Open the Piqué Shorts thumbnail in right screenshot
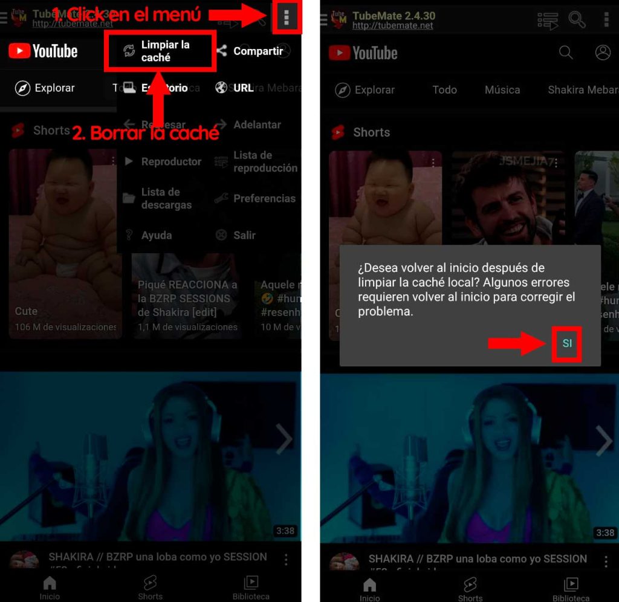The image size is (619, 602). 508,198
